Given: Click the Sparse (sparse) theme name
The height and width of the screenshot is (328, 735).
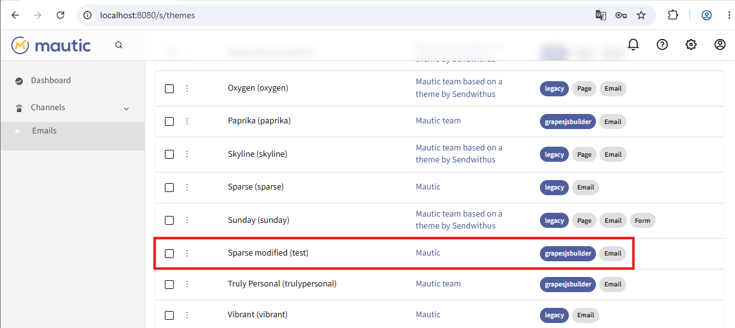Looking at the screenshot, I should point(255,187).
